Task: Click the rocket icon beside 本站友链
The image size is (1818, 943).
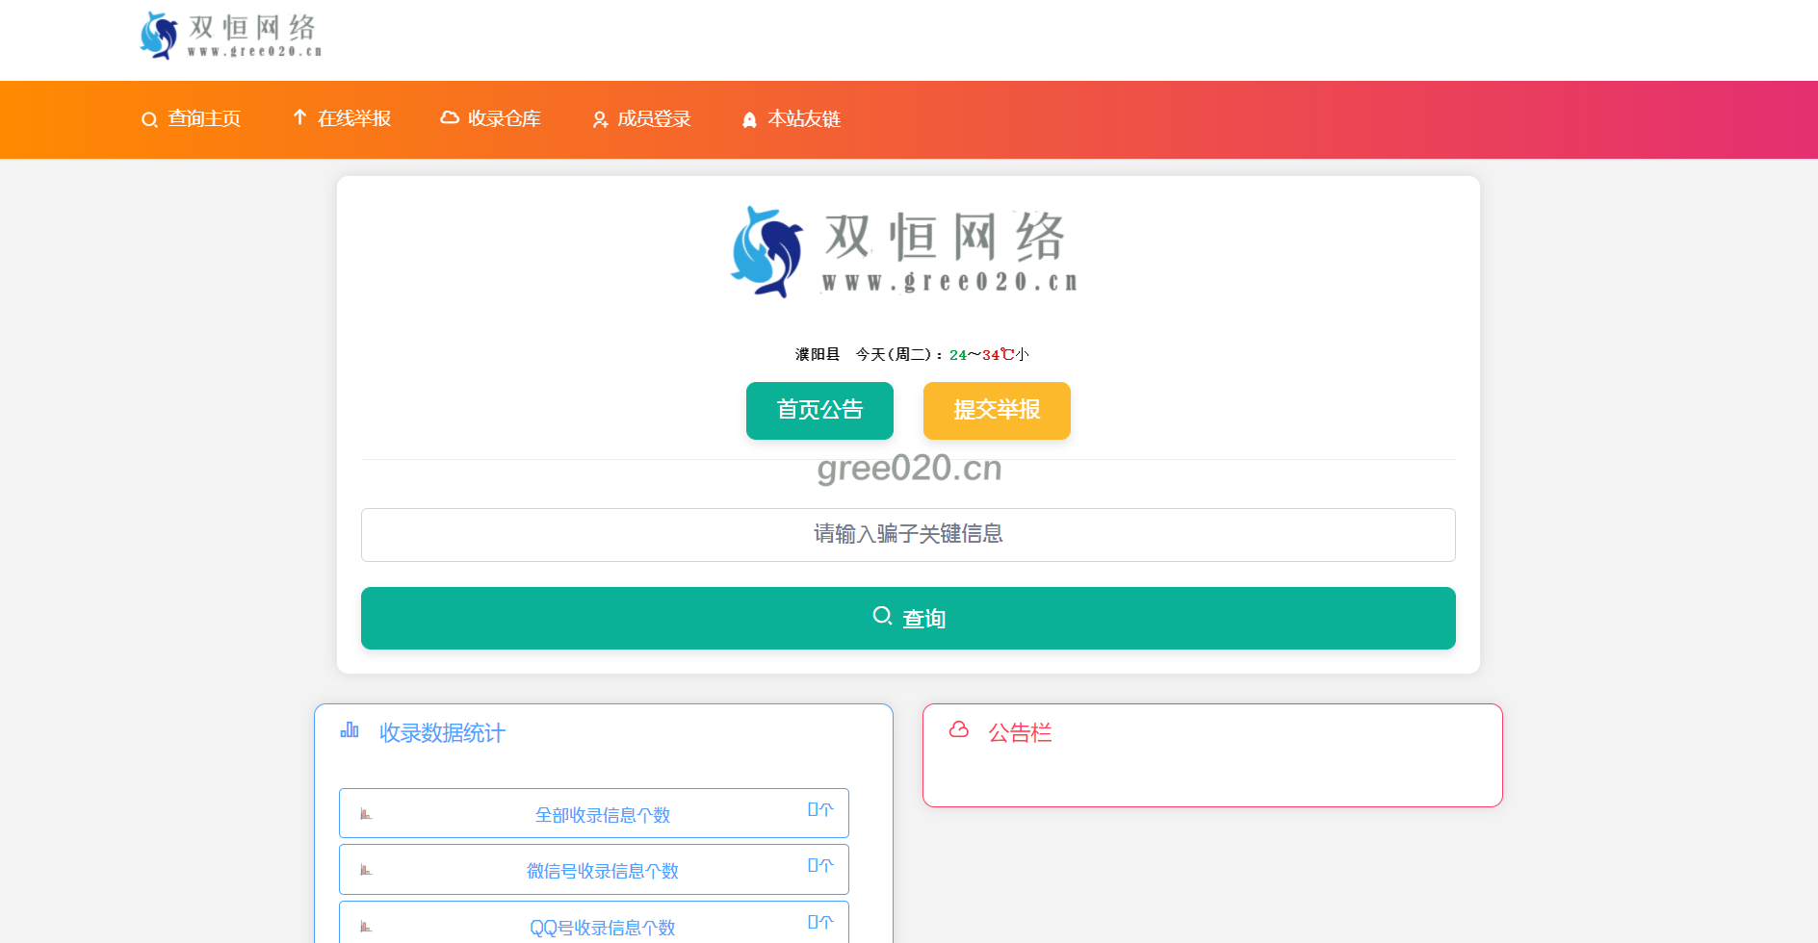Action: pyautogui.click(x=749, y=120)
